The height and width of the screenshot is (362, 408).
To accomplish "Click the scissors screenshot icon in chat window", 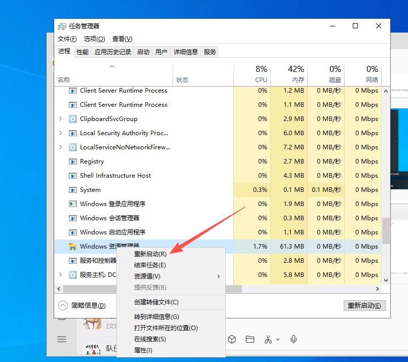I will pos(268,339).
